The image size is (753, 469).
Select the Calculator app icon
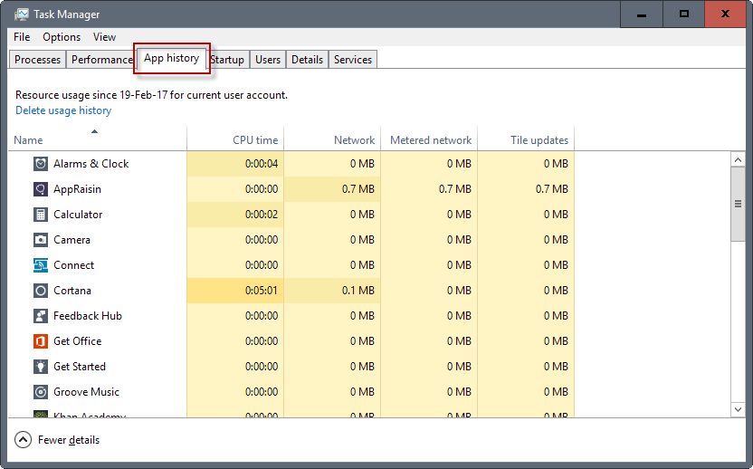[x=41, y=215]
